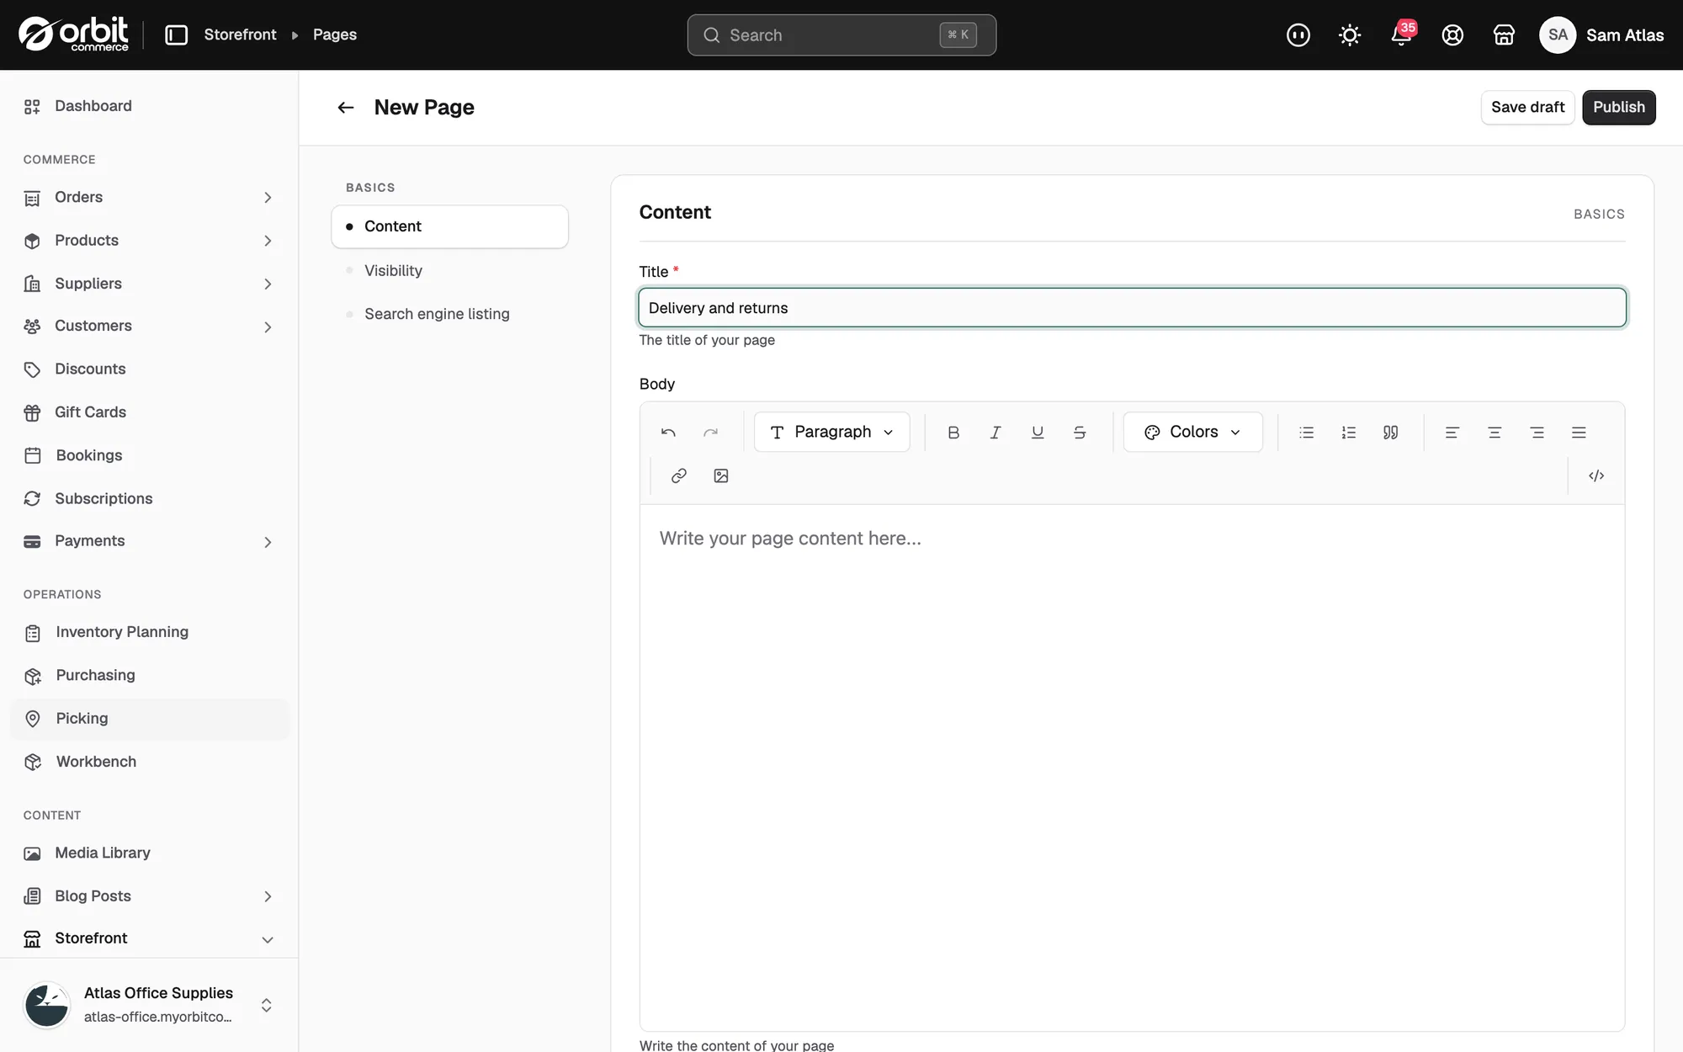
Task: Go to Media Library
Action: coord(149,853)
